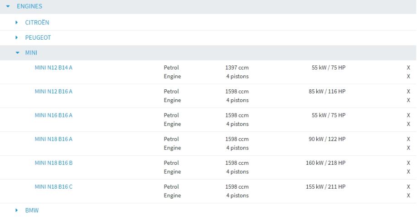Viewport: 417px width, 218px height.
Task: Open the MINI N18 B16 A link
Action: [53, 139]
